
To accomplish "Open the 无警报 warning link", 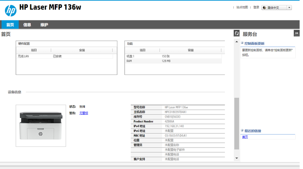I will tap(84, 113).
